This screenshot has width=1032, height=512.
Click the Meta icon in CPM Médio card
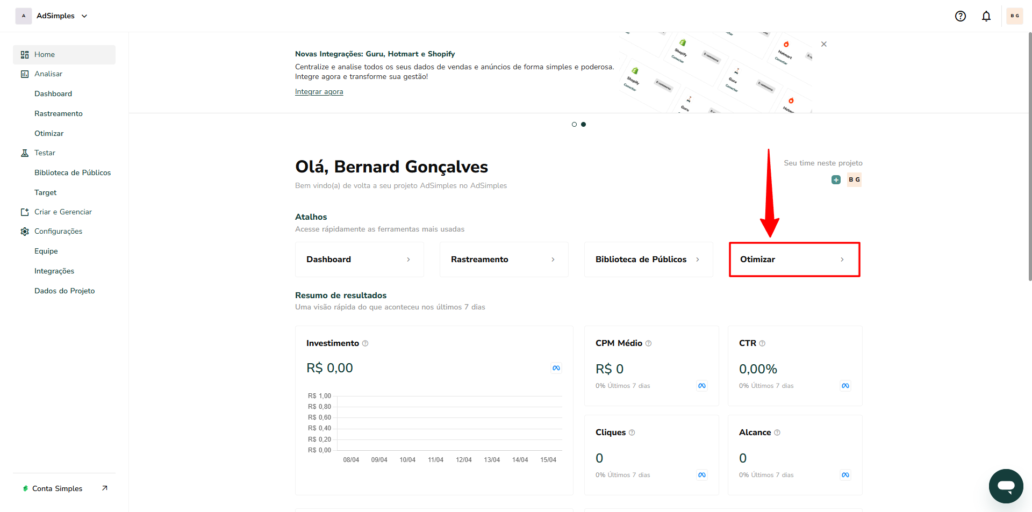pos(702,386)
